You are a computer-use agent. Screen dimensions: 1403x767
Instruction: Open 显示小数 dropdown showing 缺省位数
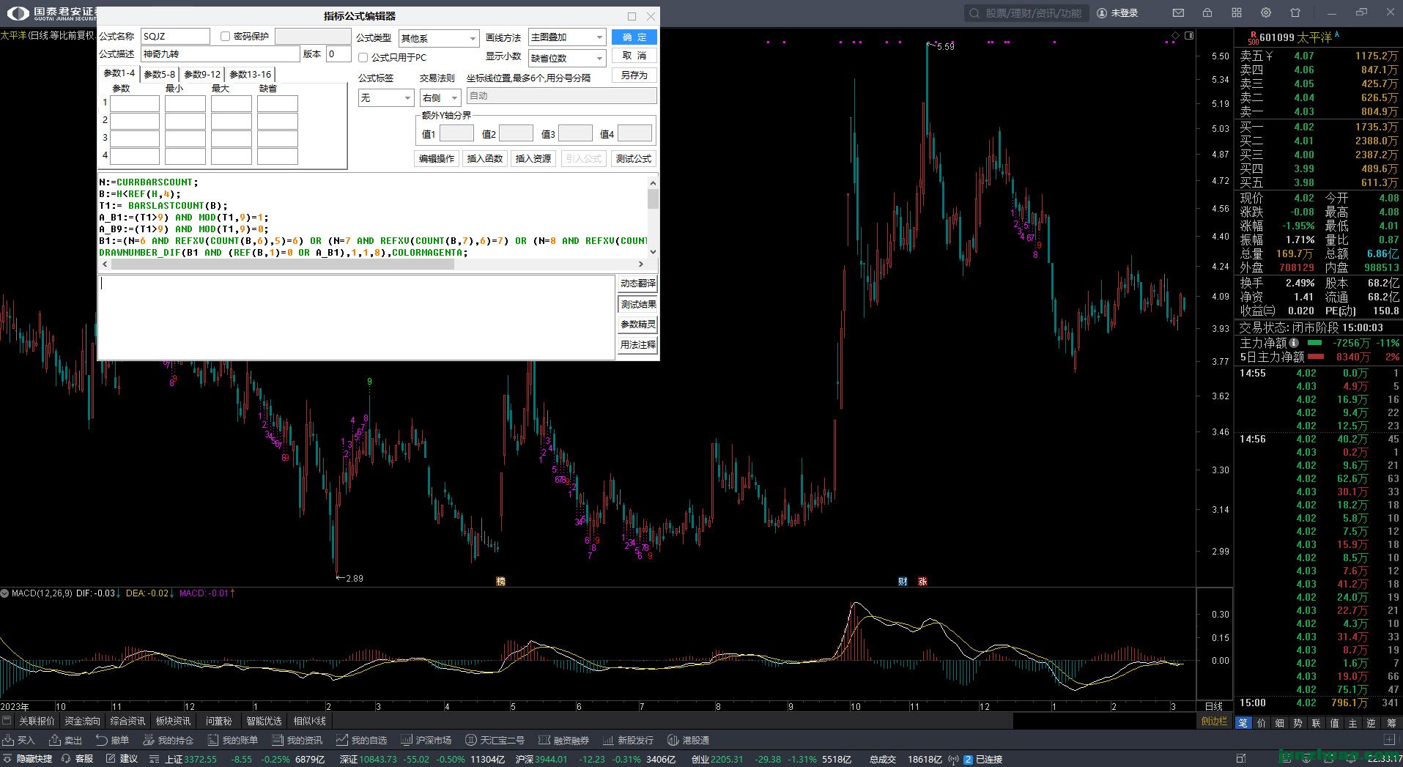(568, 58)
